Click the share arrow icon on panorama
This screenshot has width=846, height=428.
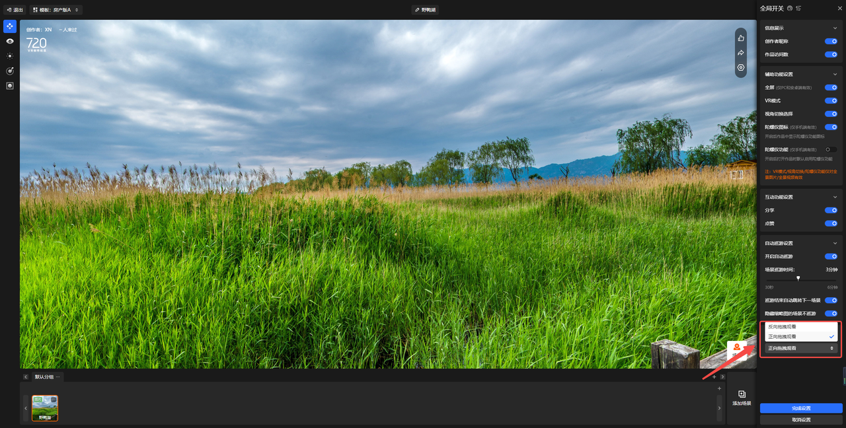pyautogui.click(x=741, y=53)
